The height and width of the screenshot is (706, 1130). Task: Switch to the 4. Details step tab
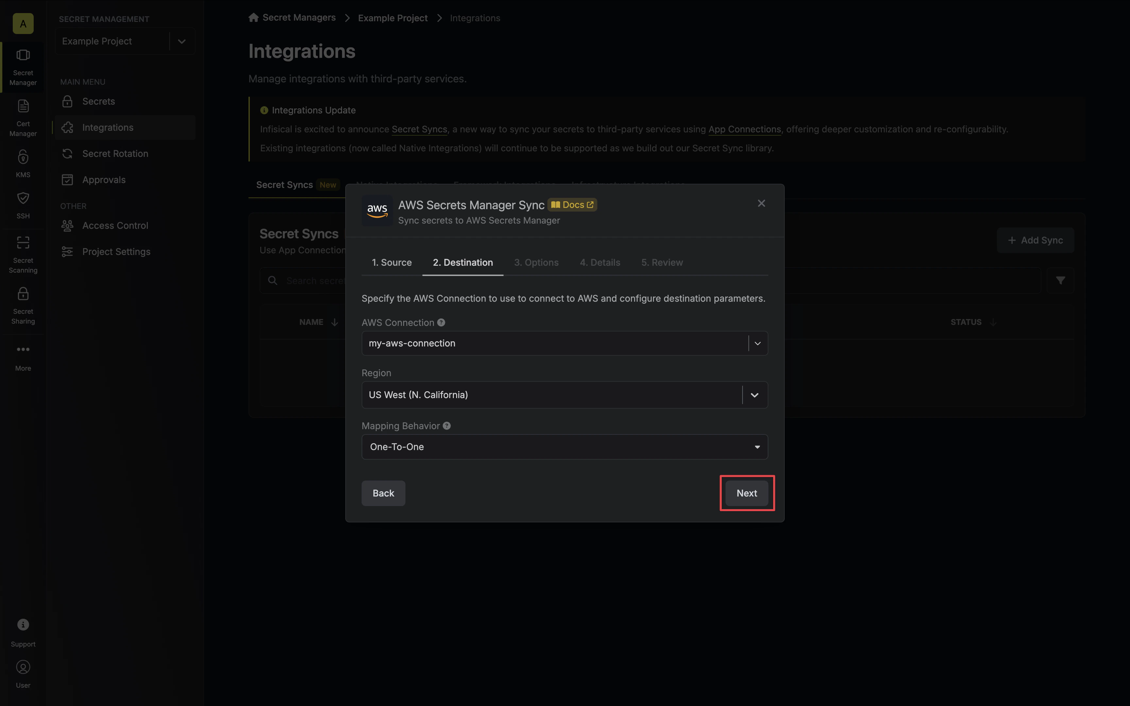click(x=600, y=262)
